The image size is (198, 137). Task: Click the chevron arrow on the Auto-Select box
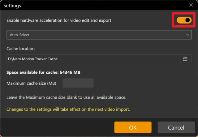click(x=188, y=35)
